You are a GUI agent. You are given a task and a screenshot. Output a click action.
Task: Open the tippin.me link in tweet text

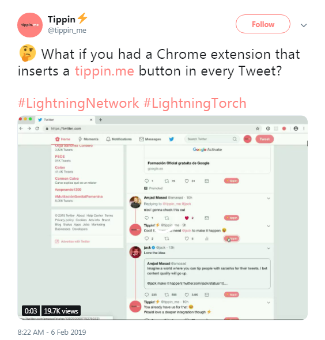104,71
